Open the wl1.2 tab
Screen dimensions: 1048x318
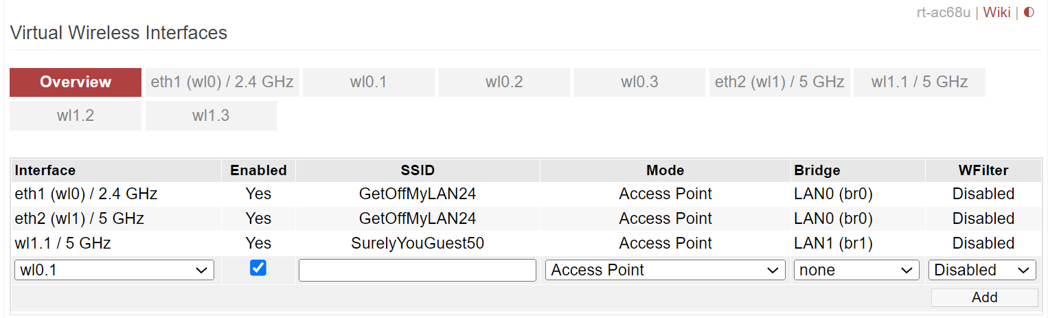click(76, 115)
